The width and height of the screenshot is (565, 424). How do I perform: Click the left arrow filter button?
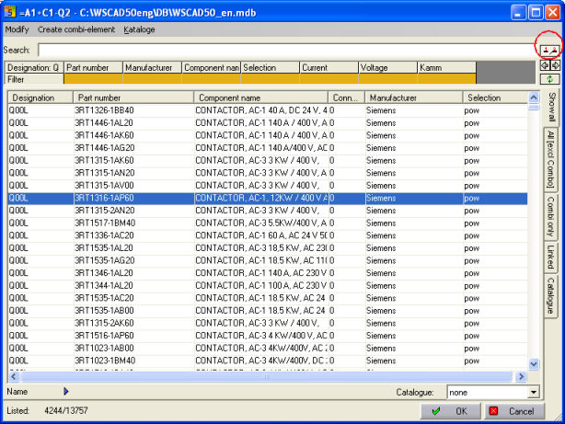(x=545, y=65)
